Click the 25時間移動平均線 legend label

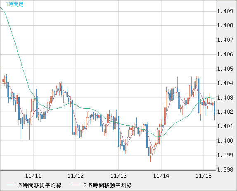[x=107, y=185]
